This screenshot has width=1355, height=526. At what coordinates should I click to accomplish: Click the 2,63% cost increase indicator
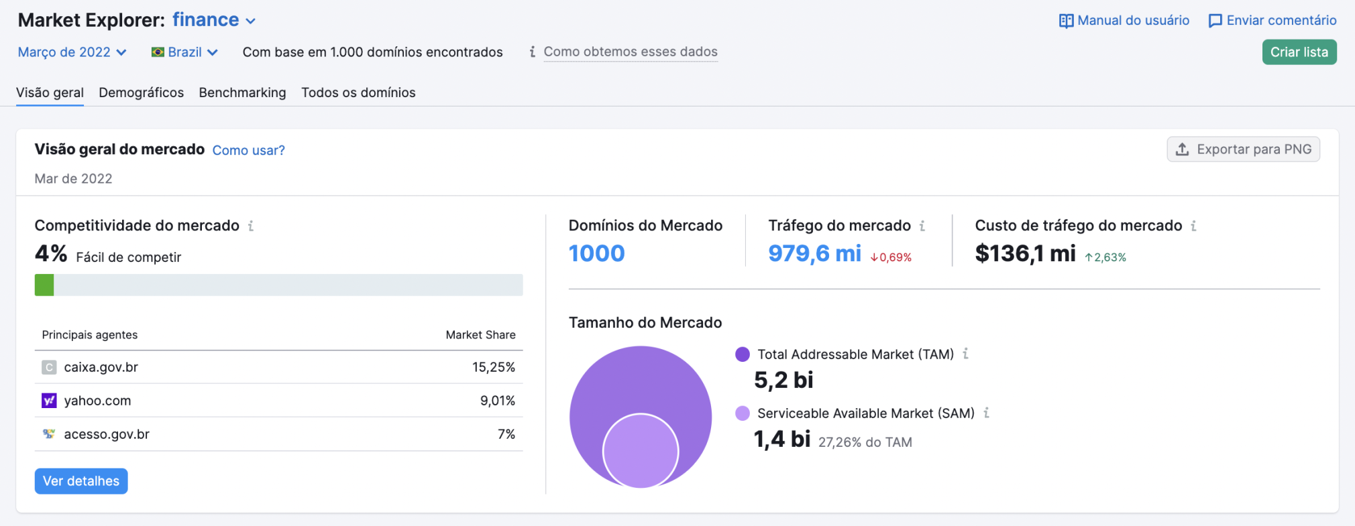1105,257
